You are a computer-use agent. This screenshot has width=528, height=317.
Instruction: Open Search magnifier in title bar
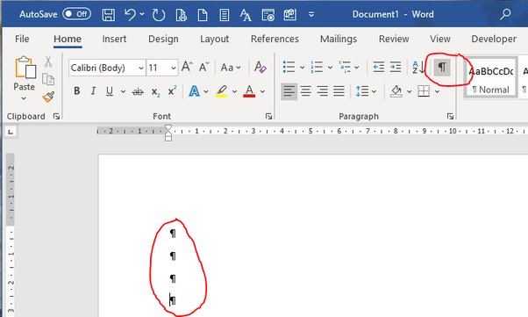(505, 14)
